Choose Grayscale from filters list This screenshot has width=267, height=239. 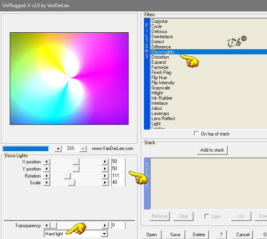pos(160,88)
